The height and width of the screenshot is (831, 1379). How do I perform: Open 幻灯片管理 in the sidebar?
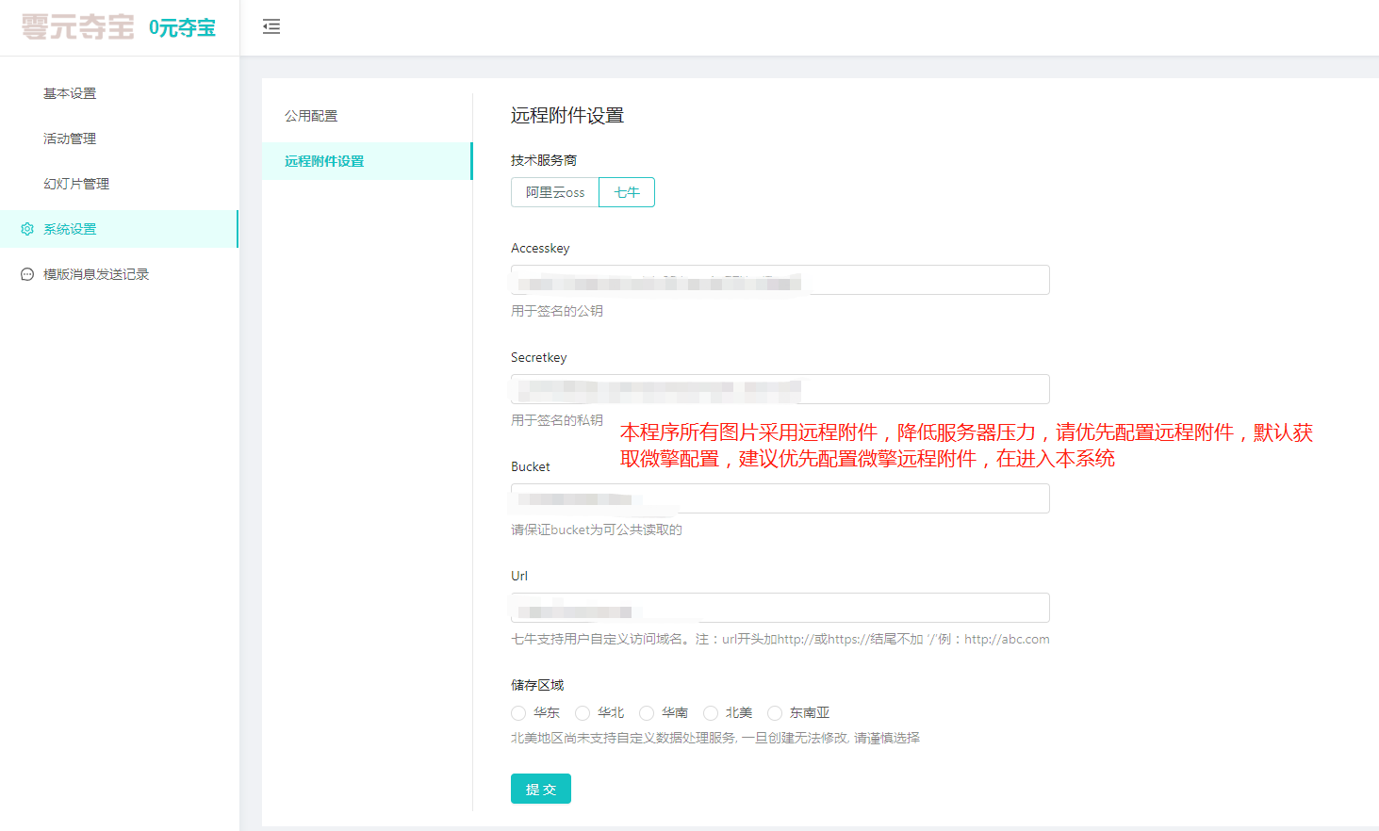76,184
